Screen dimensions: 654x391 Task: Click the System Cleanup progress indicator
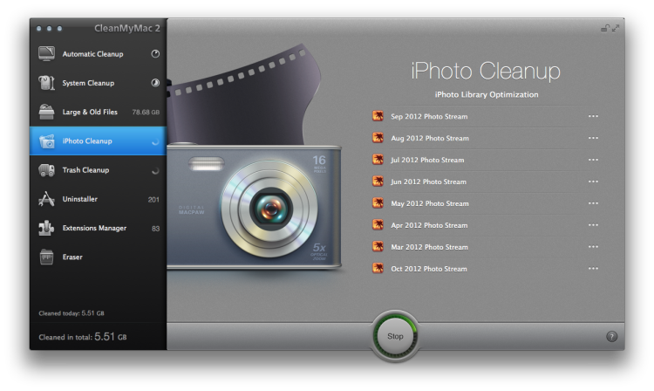point(155,83)
